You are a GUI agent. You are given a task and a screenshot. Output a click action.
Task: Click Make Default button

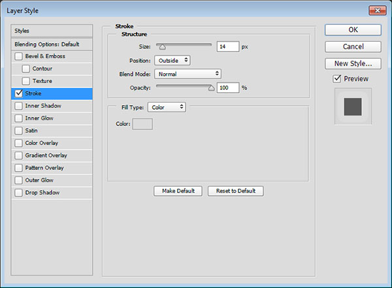178,191
